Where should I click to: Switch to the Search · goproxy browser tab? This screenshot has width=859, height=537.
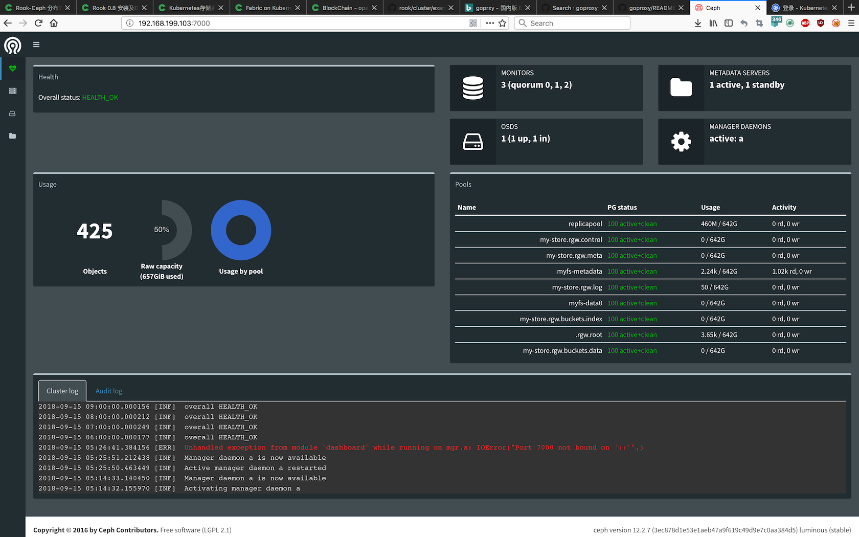pos(575,8)
